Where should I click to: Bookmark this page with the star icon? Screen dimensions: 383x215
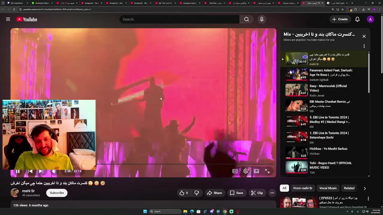point(343,9)
